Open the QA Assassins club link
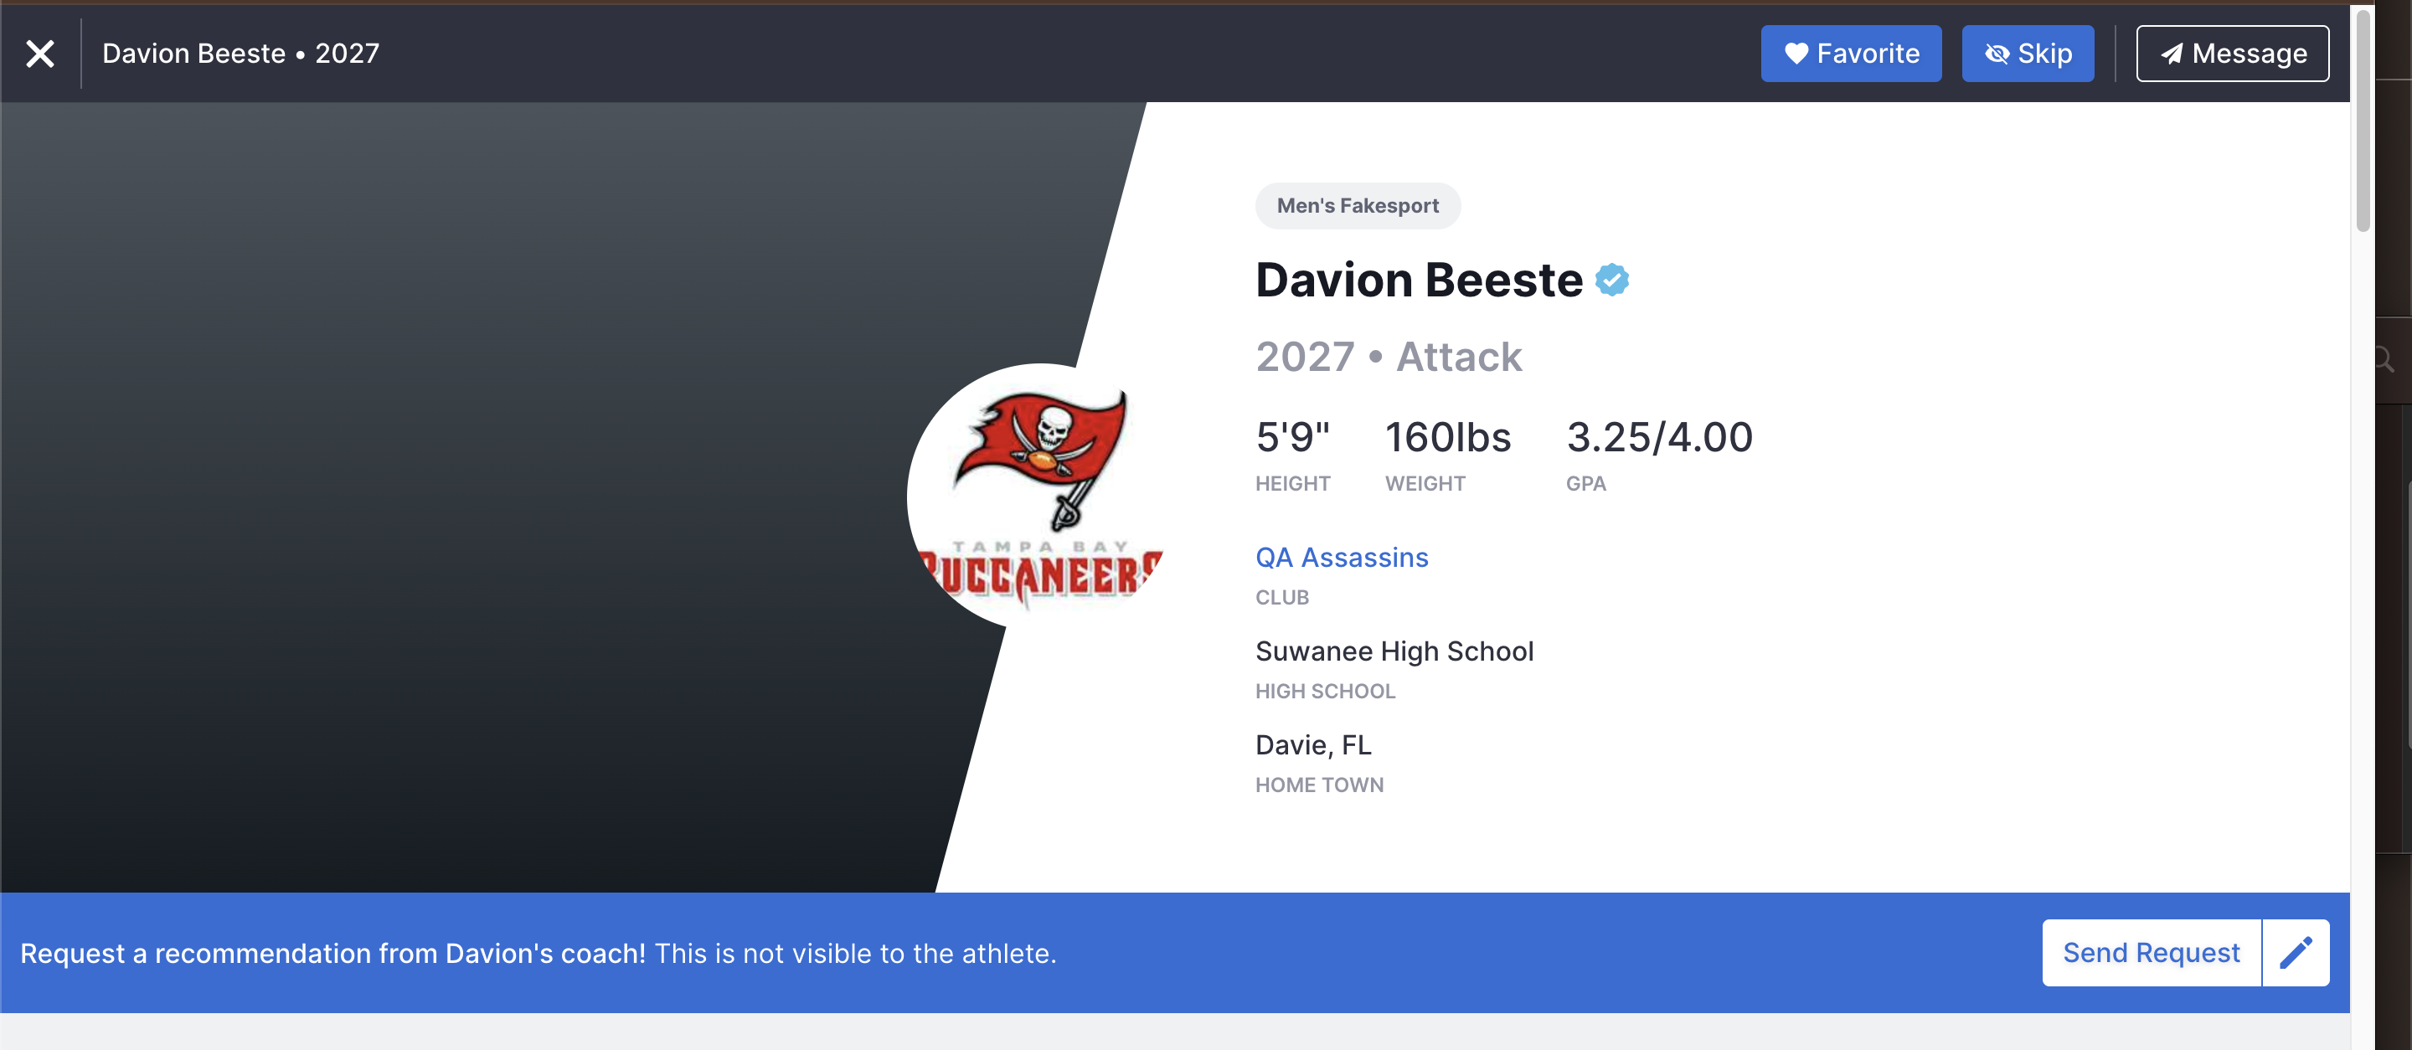The height and width of the screenshot is (1050, 2412). [x=1341, y=558]
